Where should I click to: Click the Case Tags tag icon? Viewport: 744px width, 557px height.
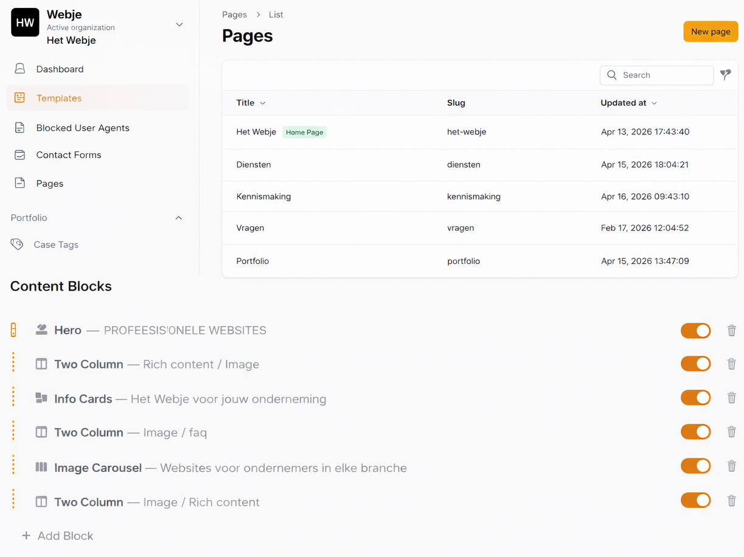pyautogui.click(x=17, y=244)
